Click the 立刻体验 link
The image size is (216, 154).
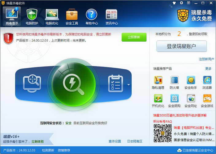38,142
